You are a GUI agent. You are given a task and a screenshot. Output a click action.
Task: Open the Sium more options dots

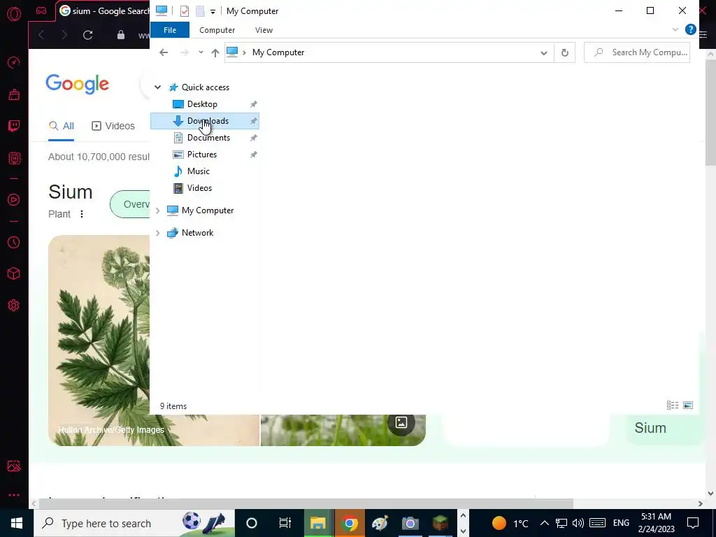tap(82, 214)
